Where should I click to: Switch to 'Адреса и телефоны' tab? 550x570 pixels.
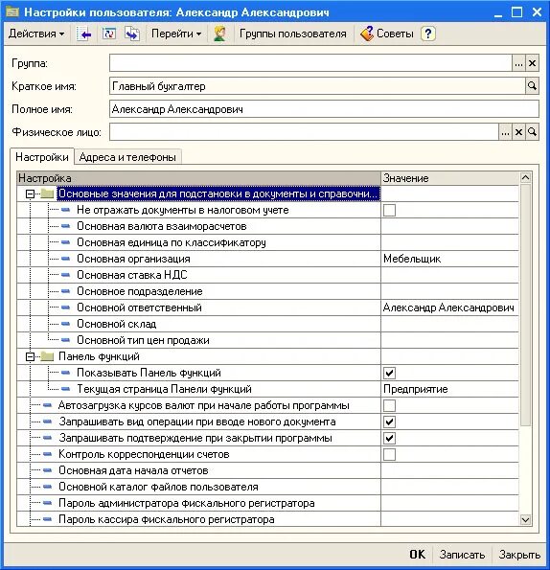127,157
